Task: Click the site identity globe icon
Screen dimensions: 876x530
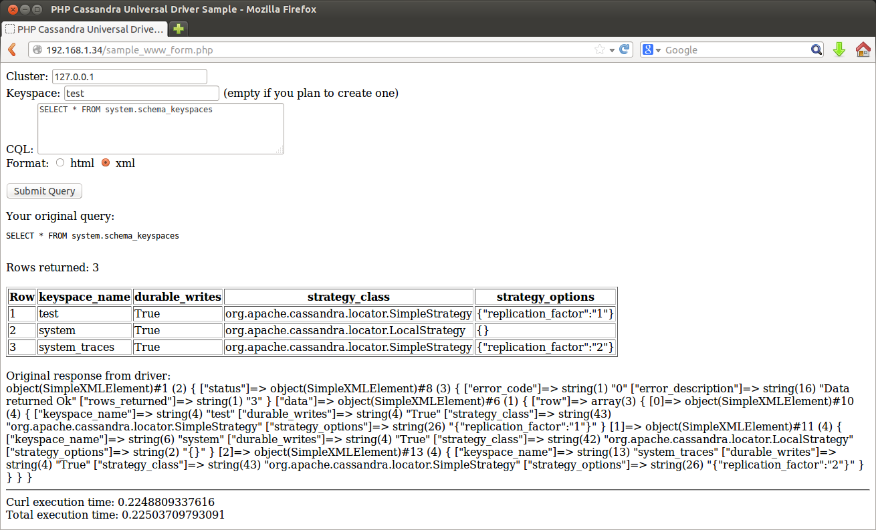Action: point(37,49)
